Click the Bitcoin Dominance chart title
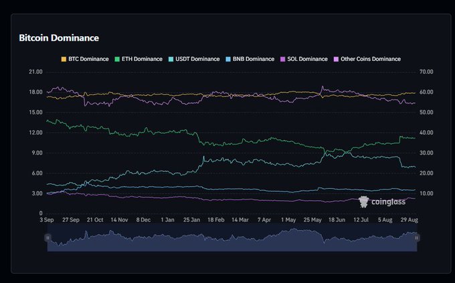Viewport: 455px width, 283px height. tap(59, 38)
